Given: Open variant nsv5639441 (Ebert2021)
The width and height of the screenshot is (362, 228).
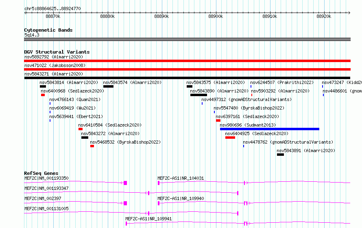Looking at the screenshot, I should 76,116.
